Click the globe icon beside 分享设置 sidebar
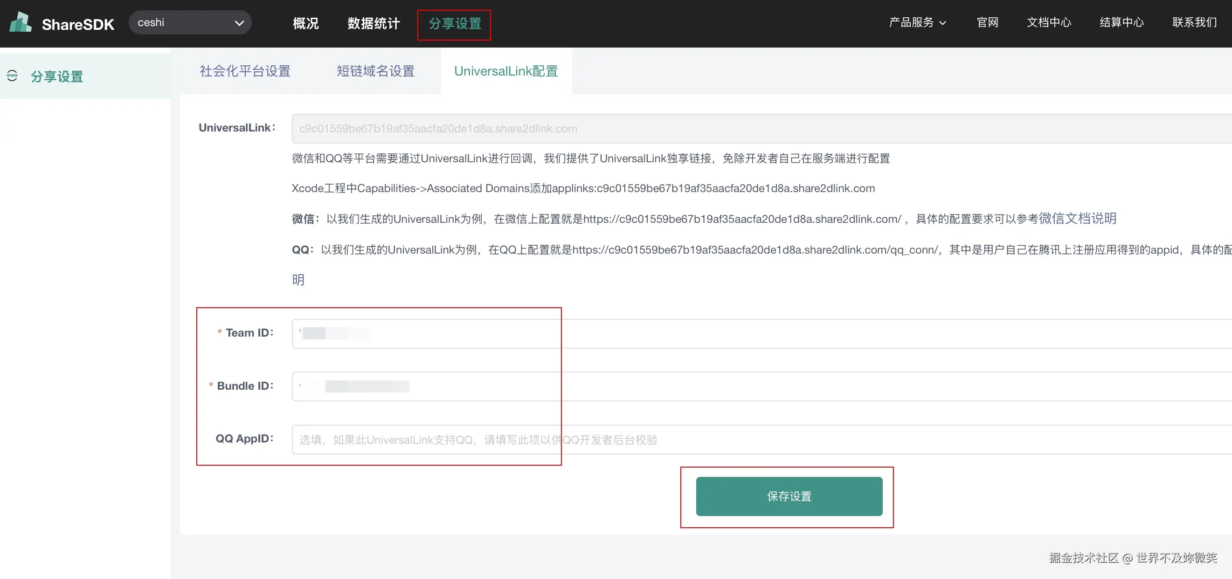1232x579 pixels. pos(13,76)
